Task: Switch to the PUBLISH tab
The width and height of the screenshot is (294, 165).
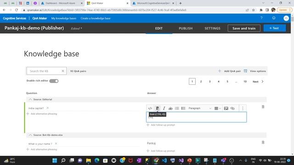Action: [186, 28]
